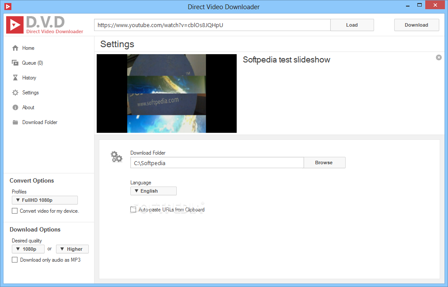The height and width of the screenshot is (287, 448).
Task: Enable Convert video for my device
Action: pyautogui.click(x=14, y=211)
